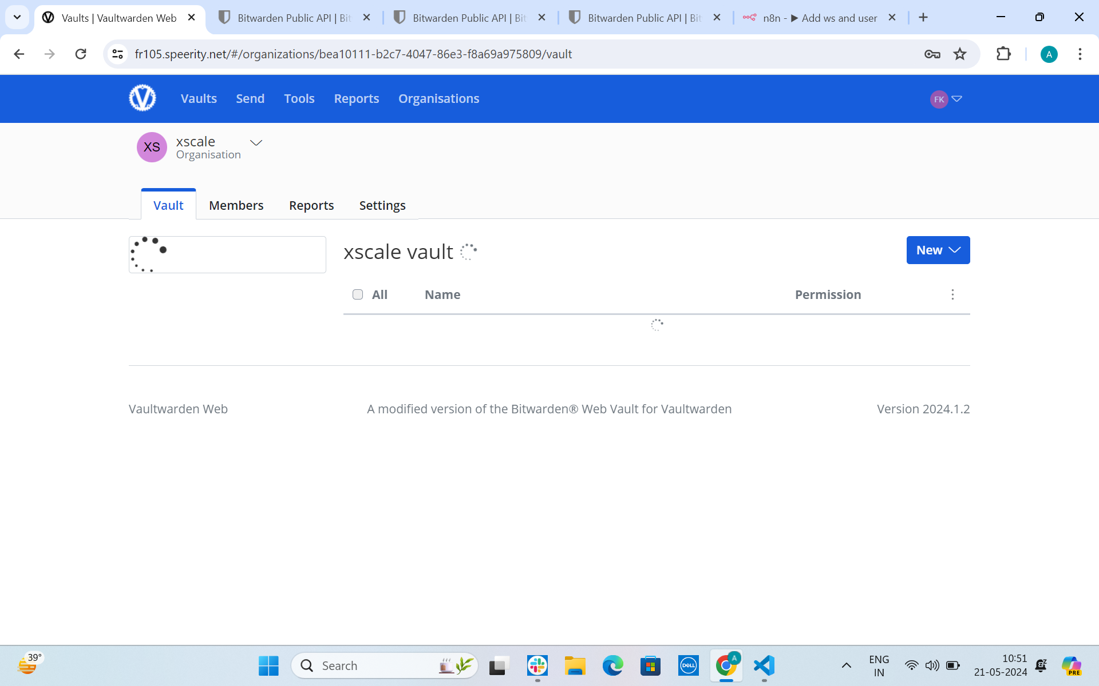Expand the xscale organisation switcher chevron

point(256,142)
